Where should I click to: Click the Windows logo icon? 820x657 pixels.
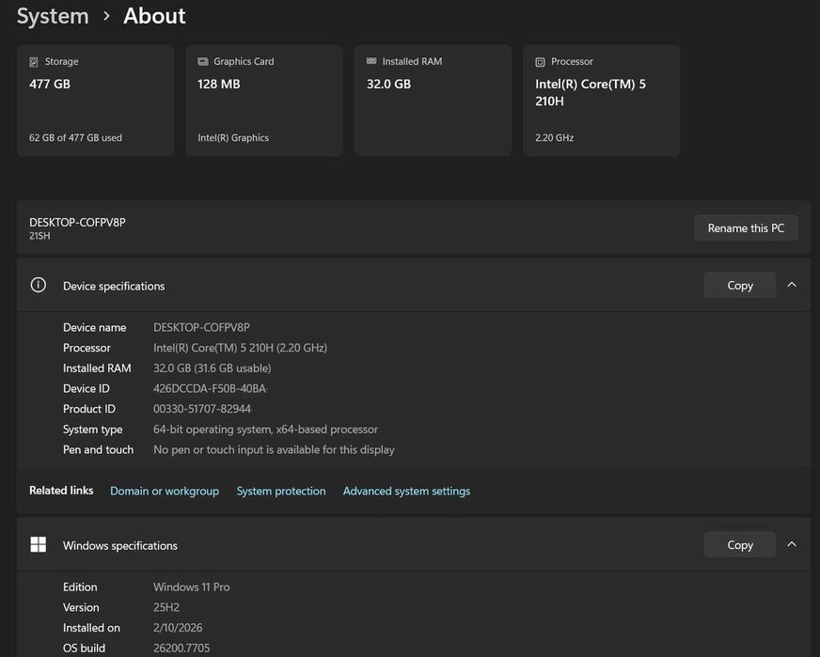tap(39, 545)
